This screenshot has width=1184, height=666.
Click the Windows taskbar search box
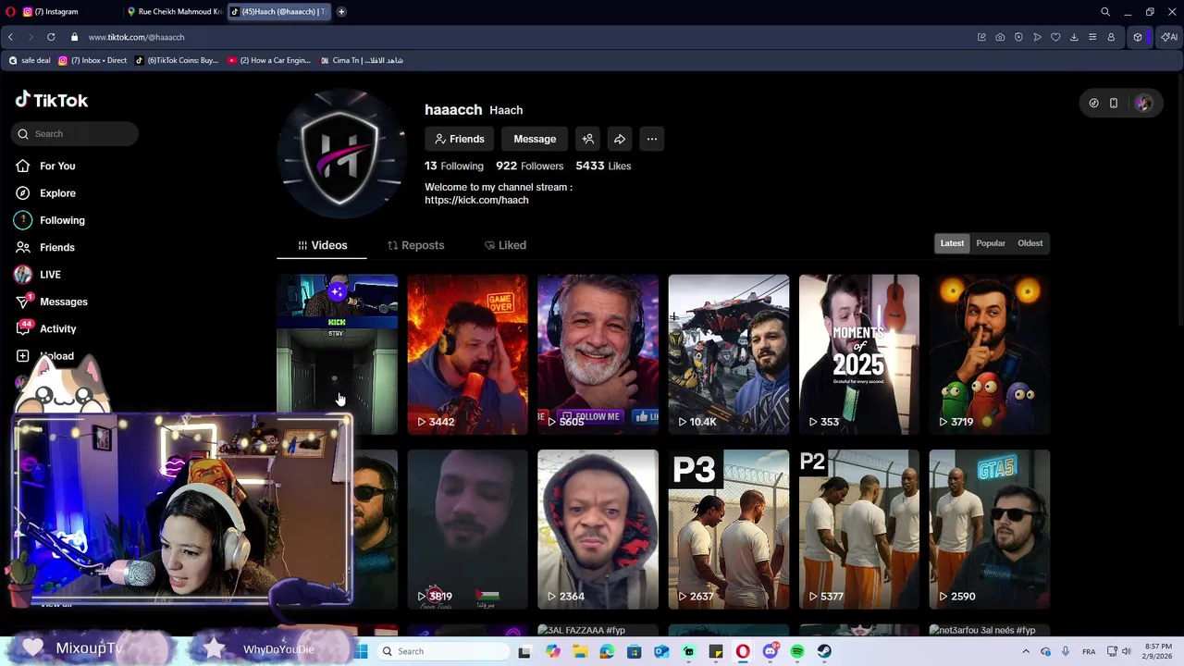click(443, 651)
